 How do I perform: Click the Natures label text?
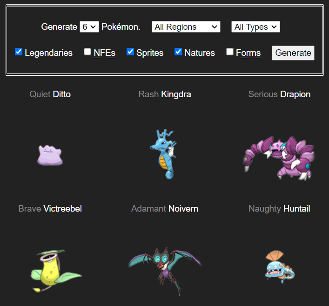200,53
